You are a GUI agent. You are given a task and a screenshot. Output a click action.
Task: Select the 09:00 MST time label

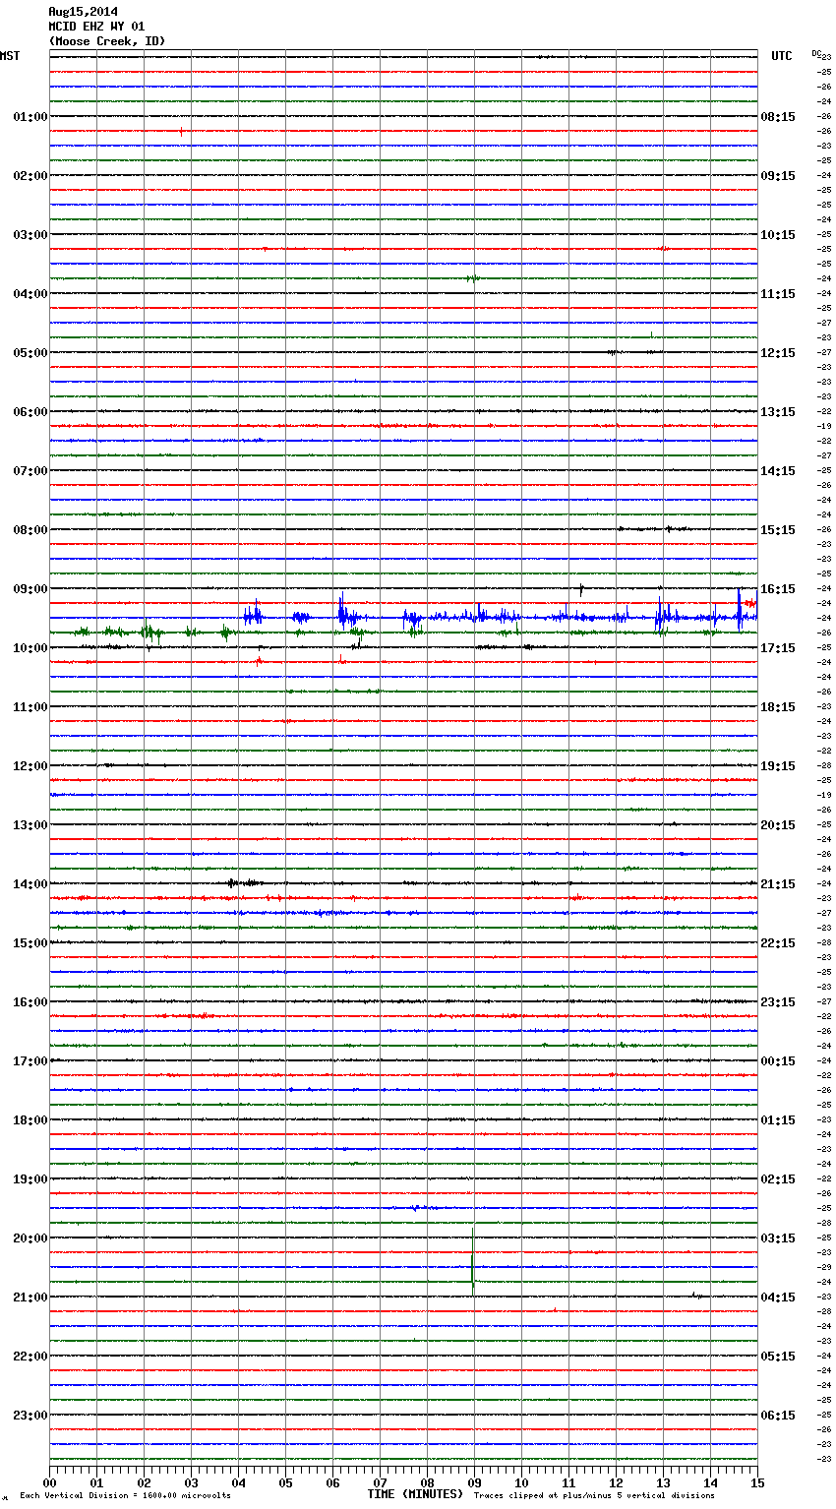[x=30, y=589]
